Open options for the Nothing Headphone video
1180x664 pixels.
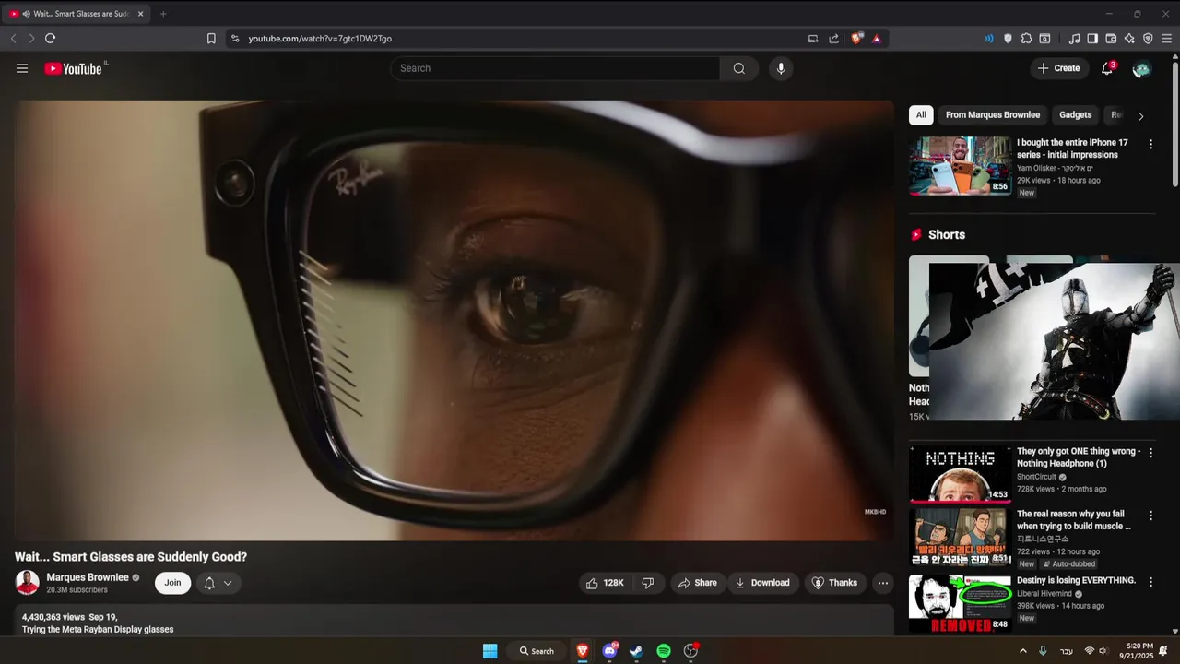click(1150, 453)
